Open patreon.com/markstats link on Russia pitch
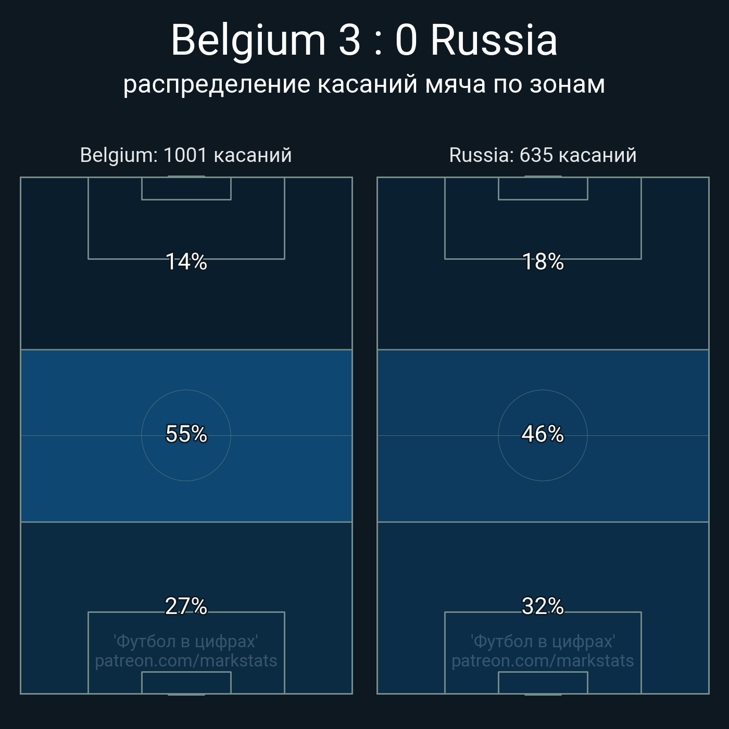 click(543, 661)
